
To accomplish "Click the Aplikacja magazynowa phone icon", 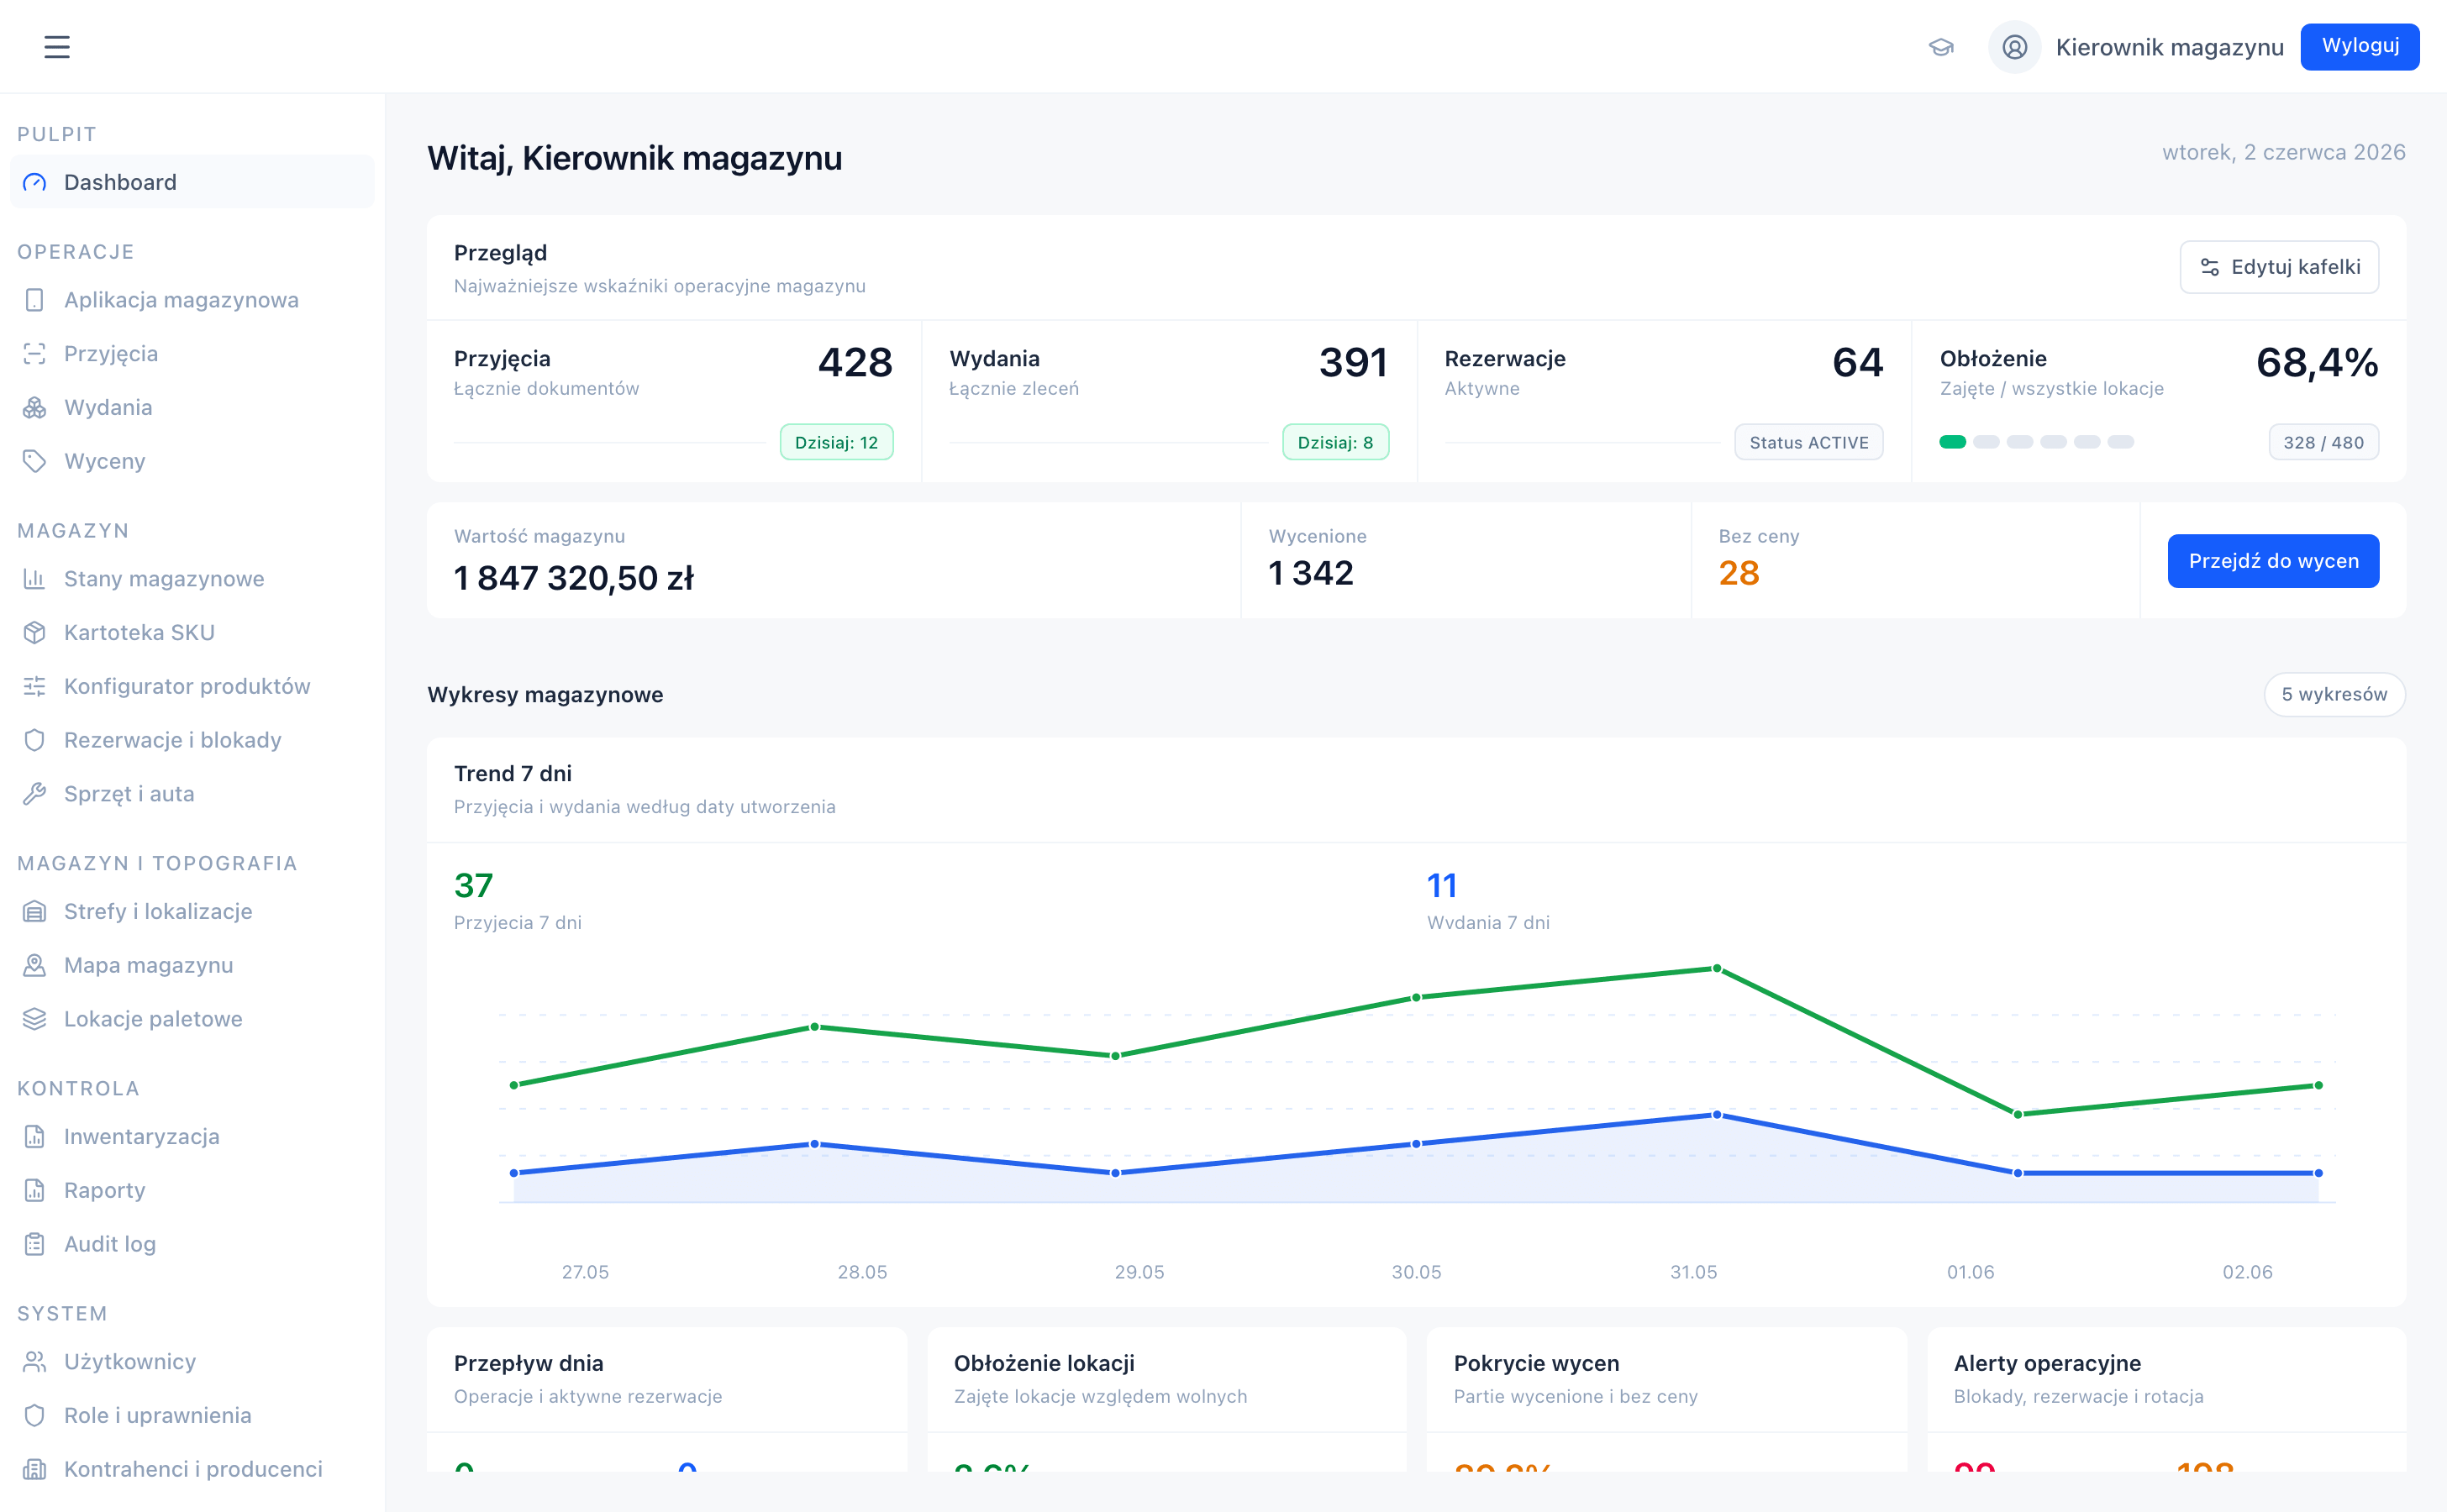I will tap(35, 300).
